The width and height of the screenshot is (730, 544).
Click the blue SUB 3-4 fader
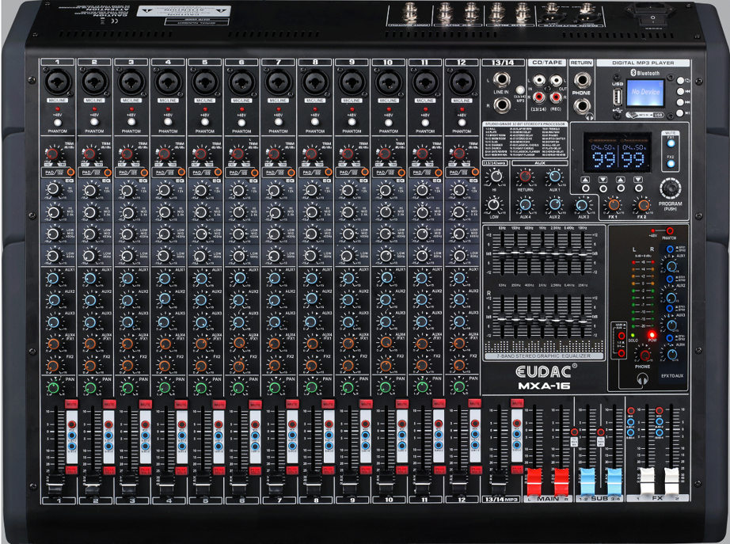tap(614, 482)
